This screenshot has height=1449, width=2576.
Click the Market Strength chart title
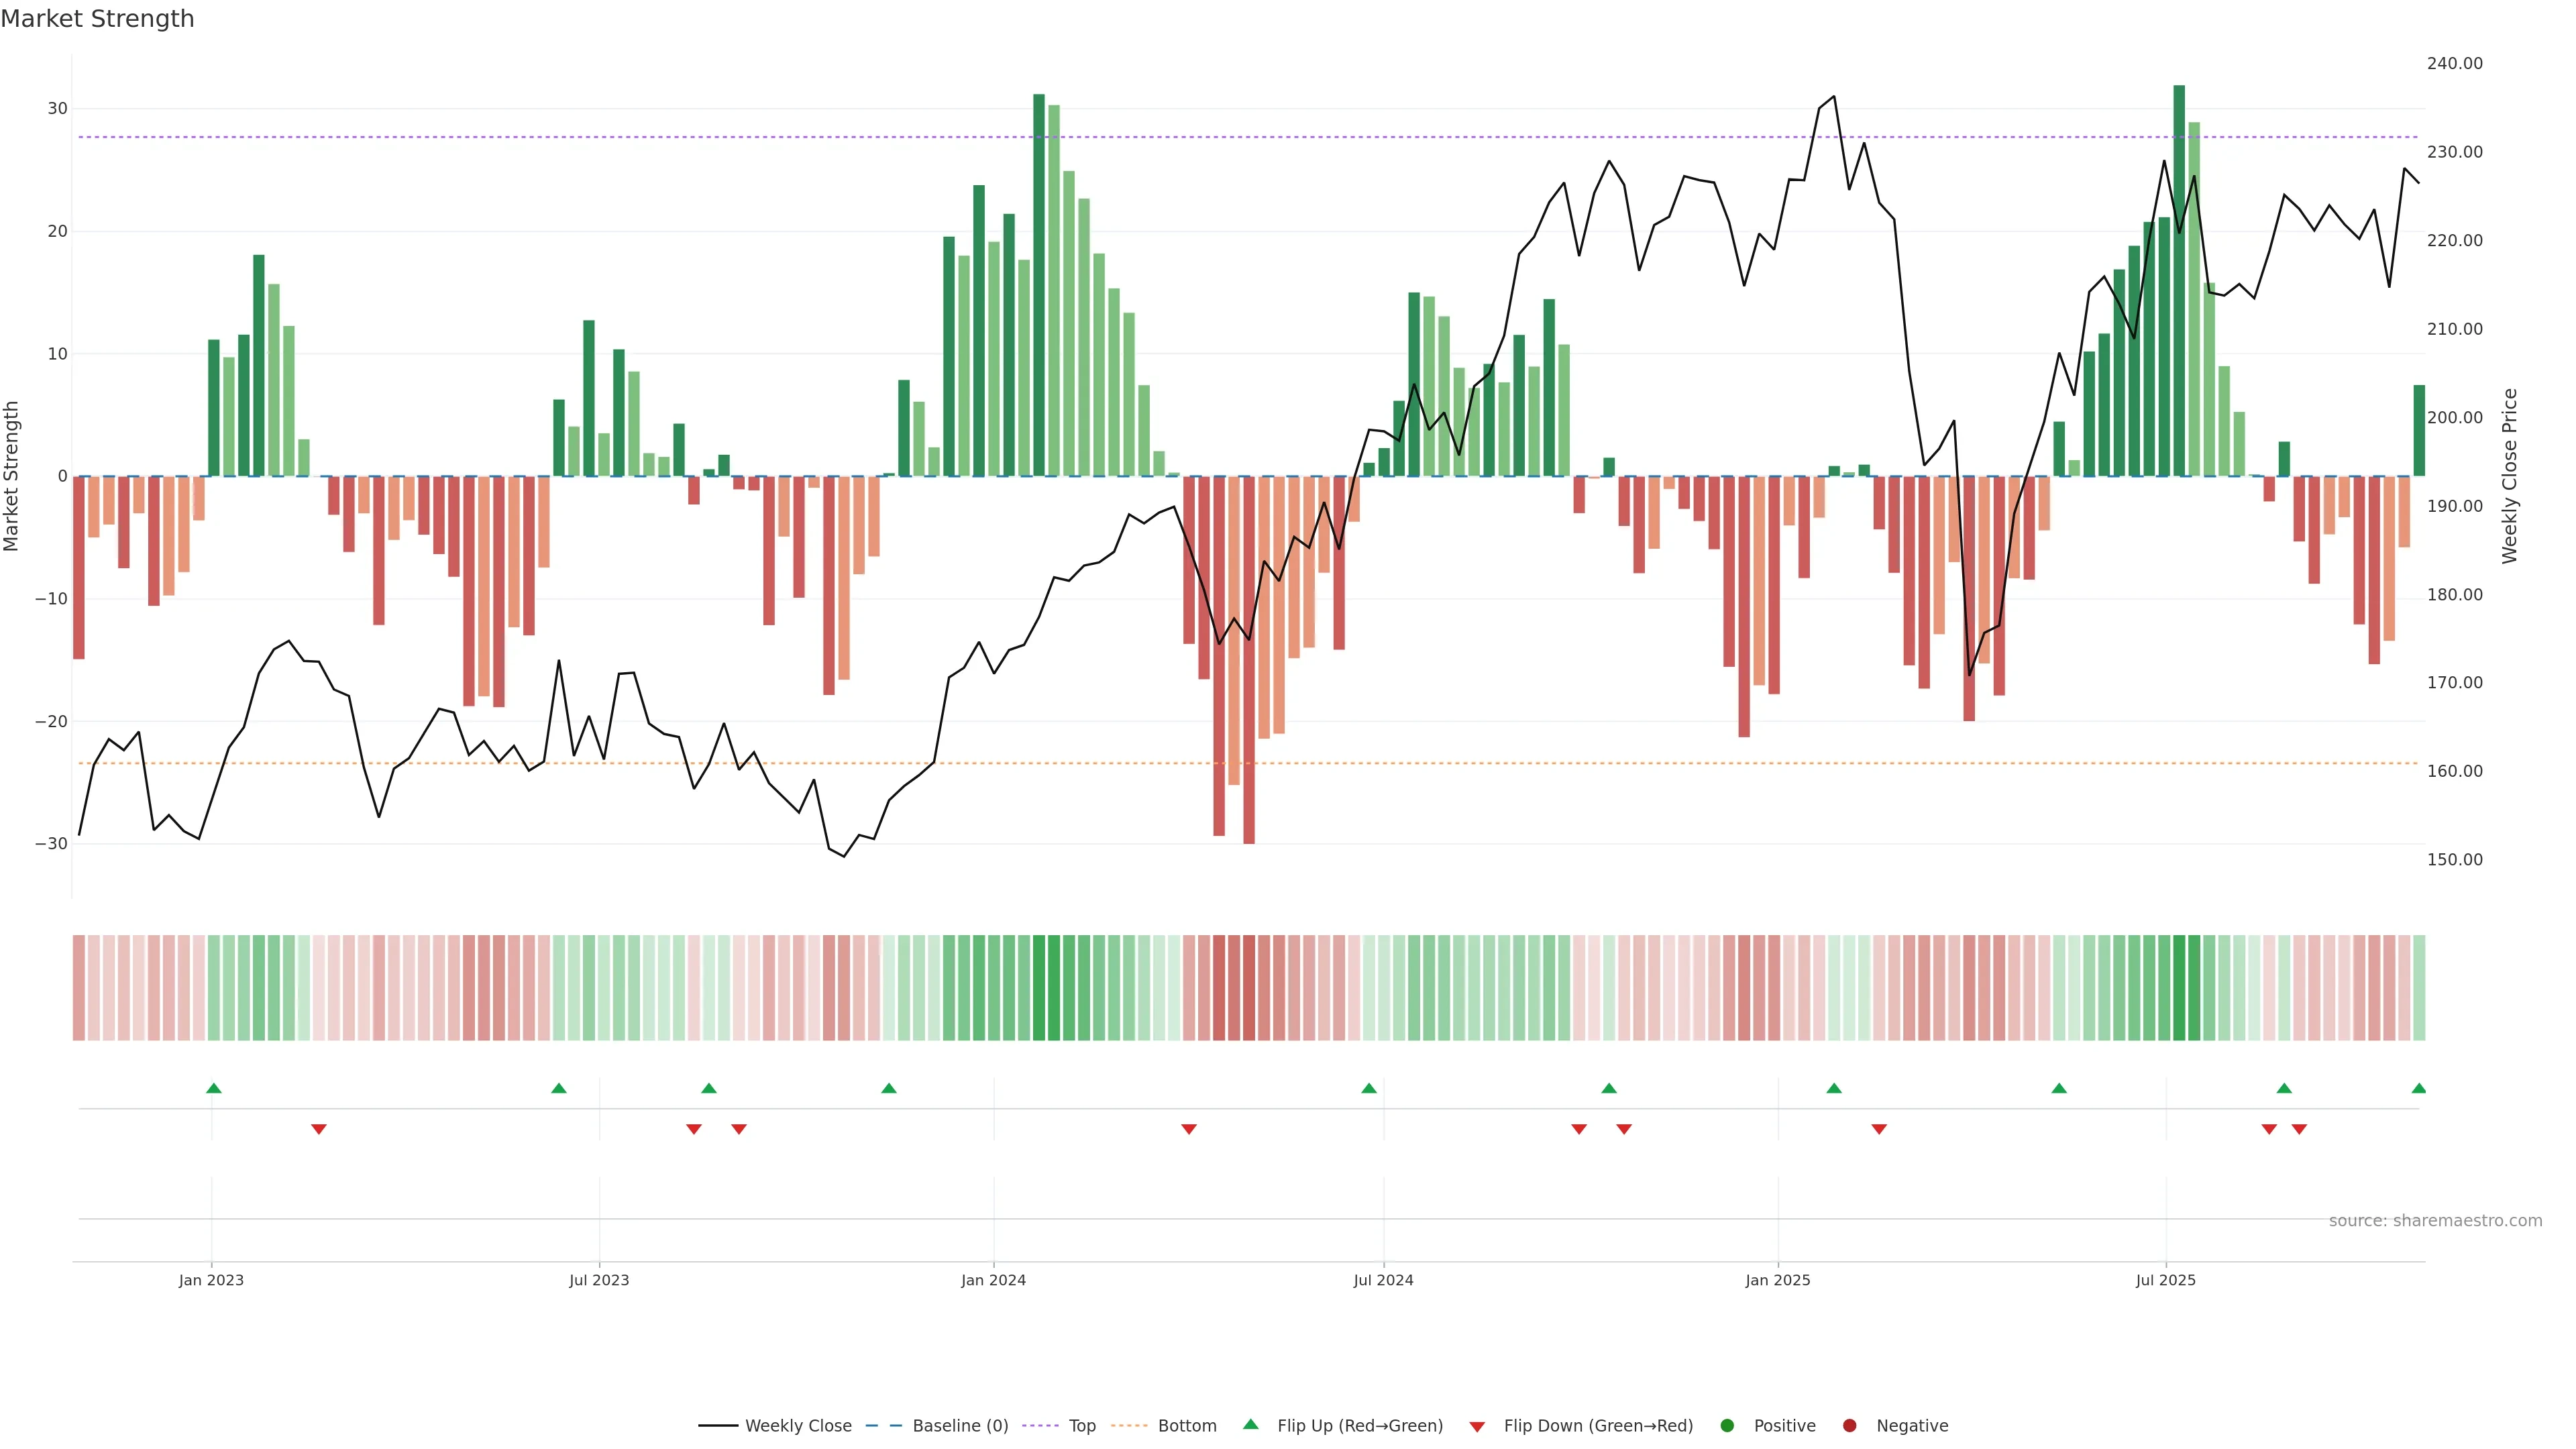(97, 19)
